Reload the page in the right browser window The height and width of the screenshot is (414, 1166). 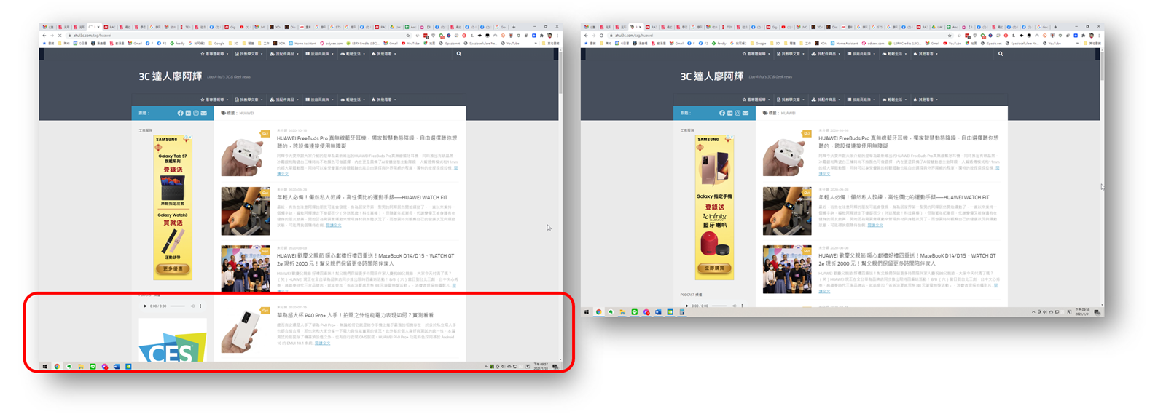(x=601, y=35)
